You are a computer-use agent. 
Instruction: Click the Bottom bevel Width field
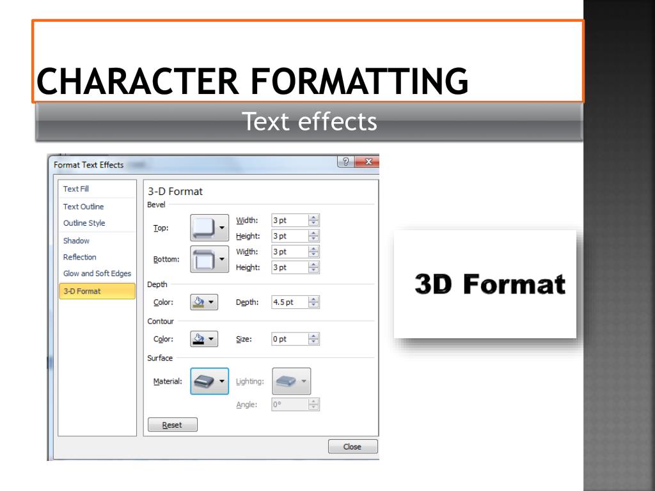click(290, 252)
